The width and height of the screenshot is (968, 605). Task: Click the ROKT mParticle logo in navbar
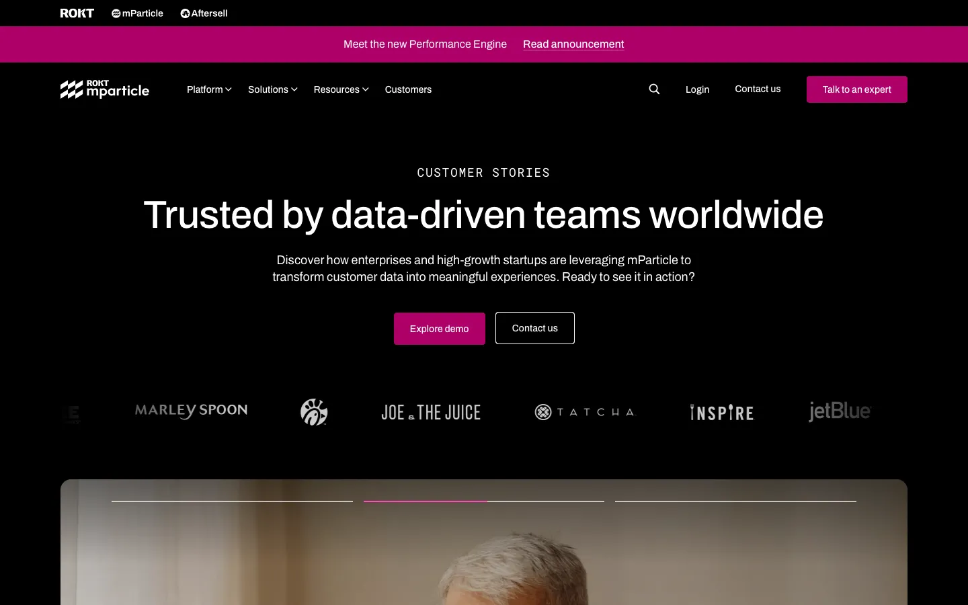point(105,89)
